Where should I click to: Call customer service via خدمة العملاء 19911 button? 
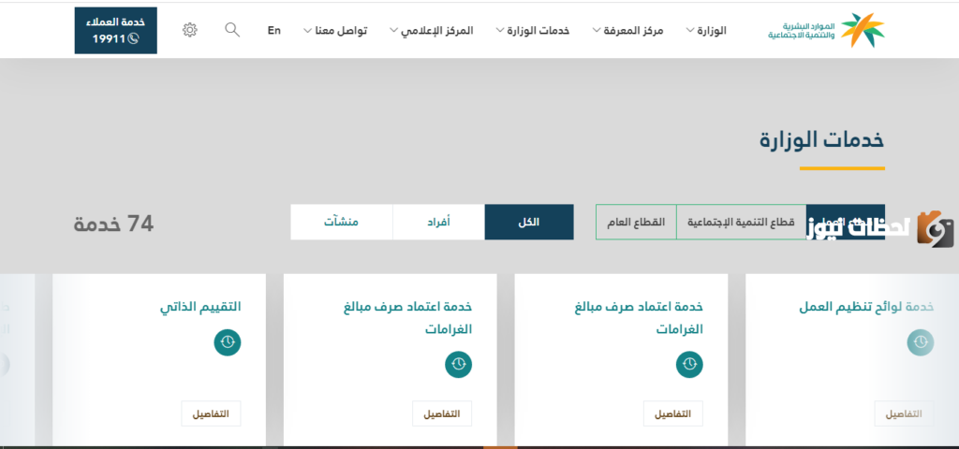point(115,31)
